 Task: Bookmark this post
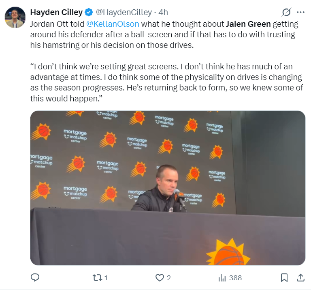[x=284, y=277]
